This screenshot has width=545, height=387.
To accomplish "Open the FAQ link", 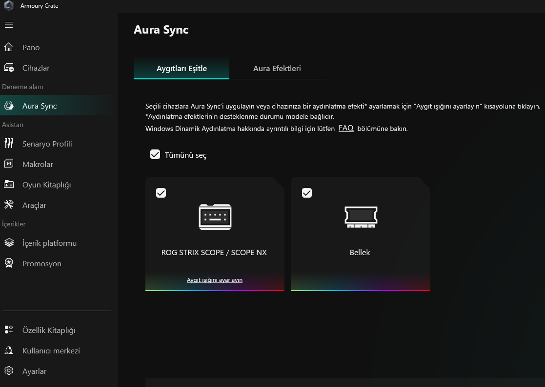I will pyautogui.click(x=346, y=128).
